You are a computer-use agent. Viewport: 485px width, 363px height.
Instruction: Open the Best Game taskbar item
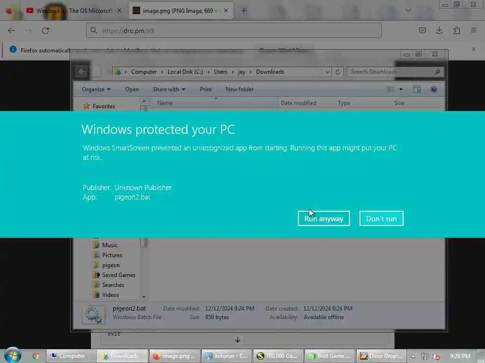[x=330, y=356]
